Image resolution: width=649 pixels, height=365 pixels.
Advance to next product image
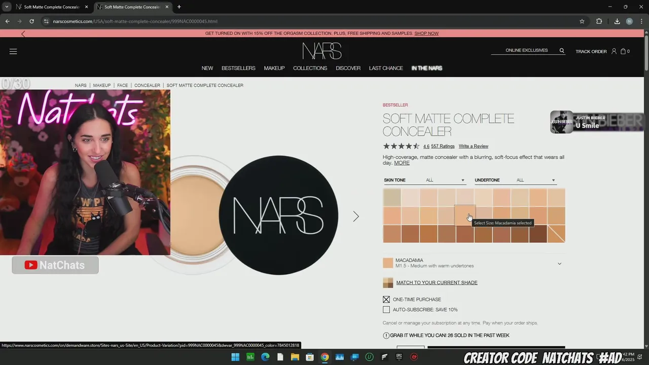point(356,216)
